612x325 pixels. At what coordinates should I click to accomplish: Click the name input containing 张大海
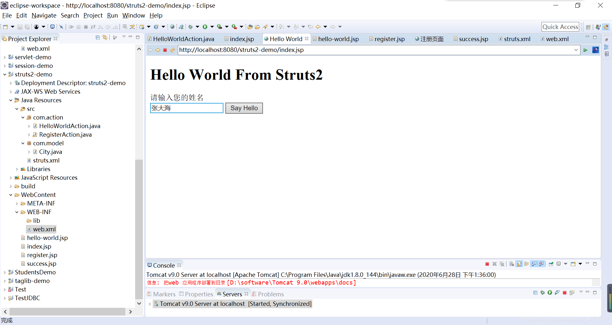[186, 108]
